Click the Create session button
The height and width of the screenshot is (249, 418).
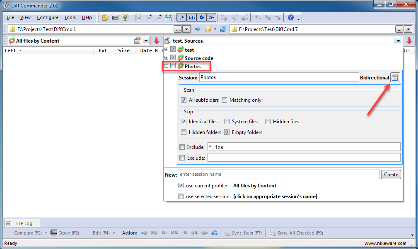coord(391,175)
